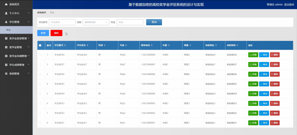Click 系统首页 in the breadcrumb

pos(42,12)
